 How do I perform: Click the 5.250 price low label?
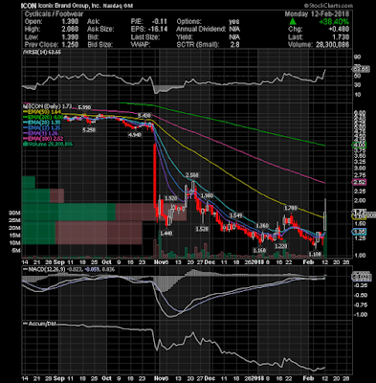[x=89, y=130]
